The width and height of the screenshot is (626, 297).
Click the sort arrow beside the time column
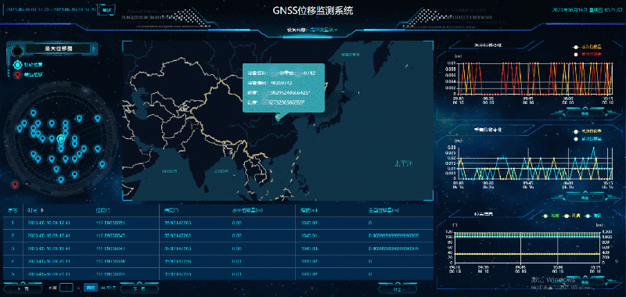[42, 209]
